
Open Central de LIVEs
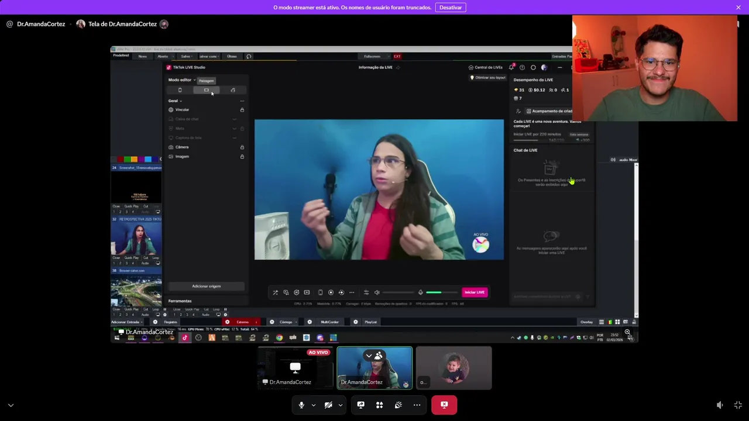(486, 67)
